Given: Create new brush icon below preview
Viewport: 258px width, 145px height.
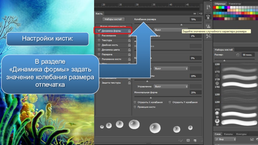Looking at the screenshot, I should 195,140.
